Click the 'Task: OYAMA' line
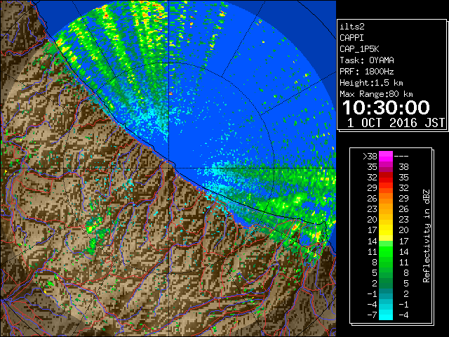 pyautogui.click(x=367, y=60)
